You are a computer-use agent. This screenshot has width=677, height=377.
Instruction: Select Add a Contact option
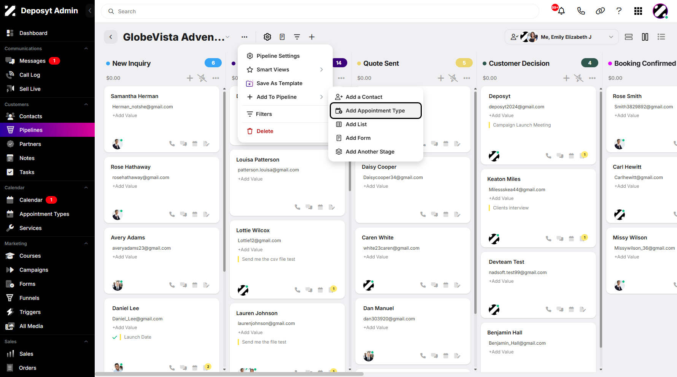point(376,97)
